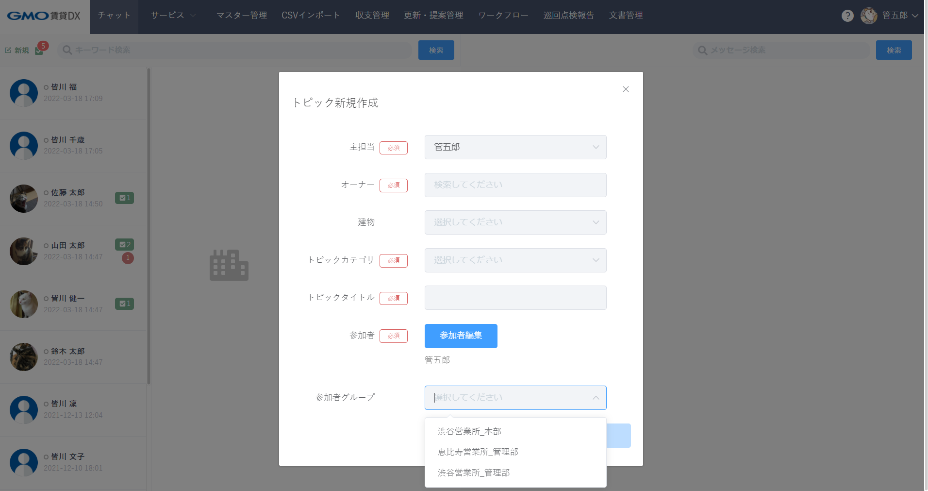Viewport: 928px width, 491px height.
Task: Close the トピック新規作成 dialog with X
Action: coord(626,89)
